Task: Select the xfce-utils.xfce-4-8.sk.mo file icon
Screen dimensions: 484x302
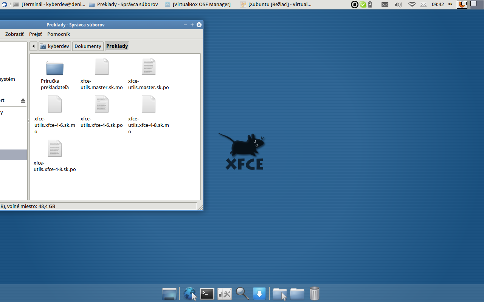Action: 149,104
